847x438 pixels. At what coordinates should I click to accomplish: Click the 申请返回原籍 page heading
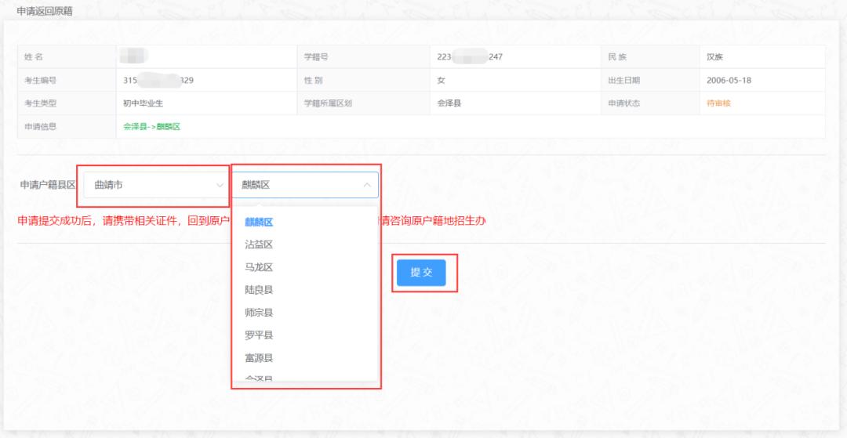[45, 10]
